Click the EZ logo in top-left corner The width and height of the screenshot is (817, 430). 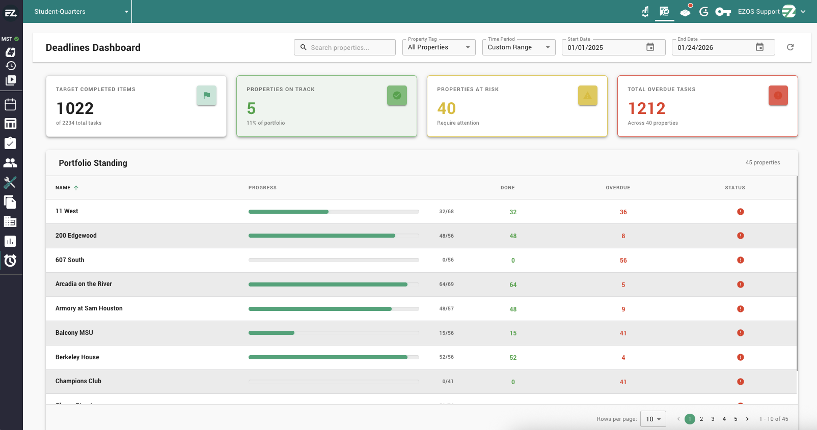coord(11,12)
